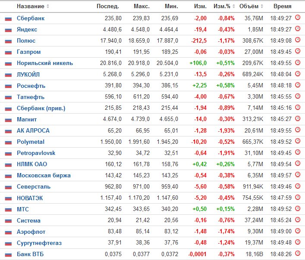Click the Послед. column header
The height and width of the screenshot is (260, 305).
[108, 6]
